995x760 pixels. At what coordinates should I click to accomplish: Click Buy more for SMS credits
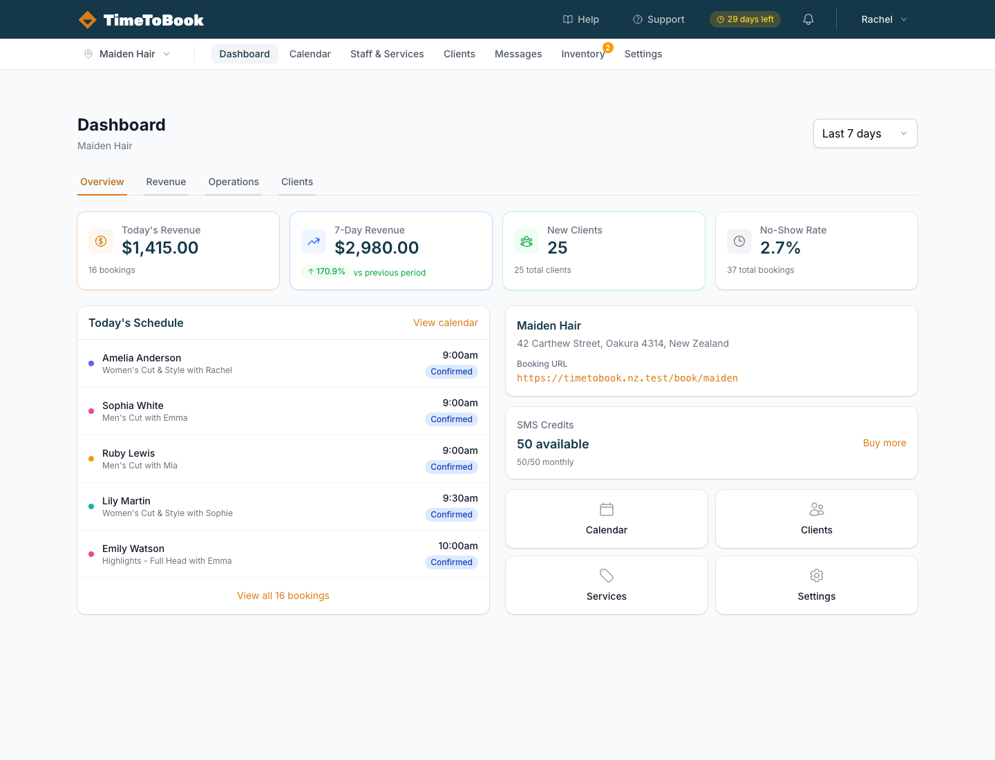click(884, 443)
